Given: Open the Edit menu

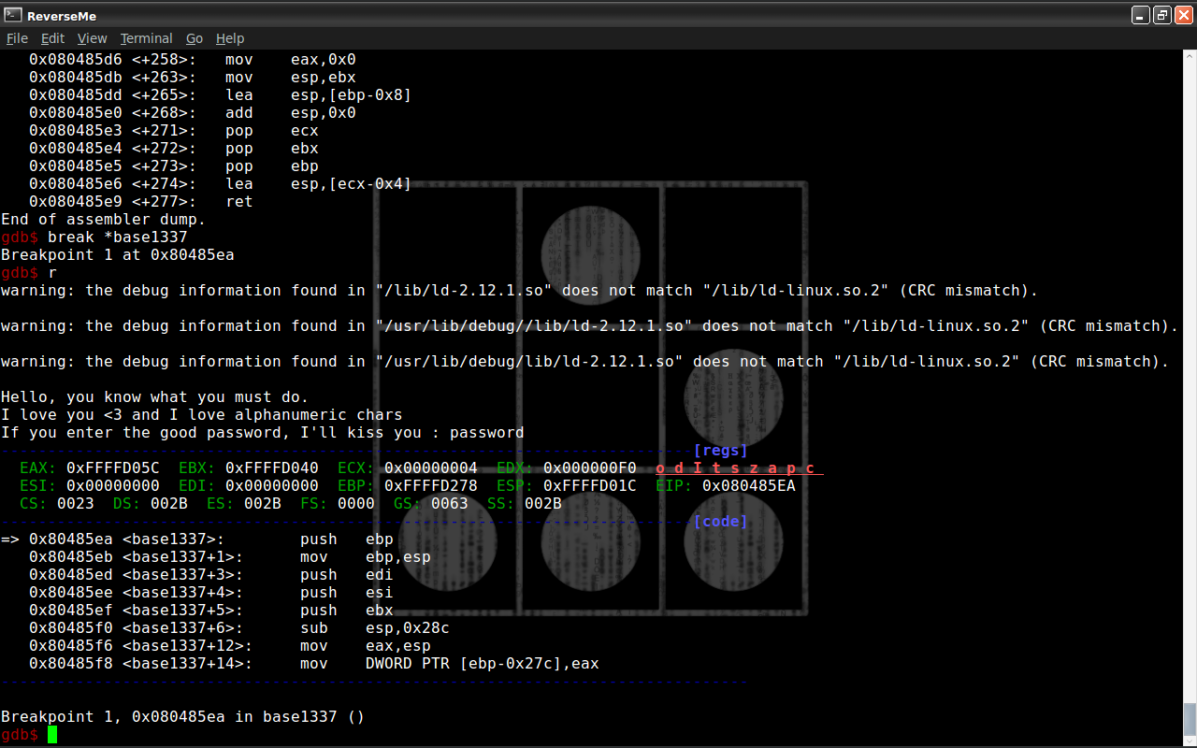Looking at the screenshot, I should pyautogui.click(x=52, y=38).
